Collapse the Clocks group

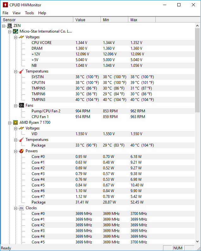[15, 208]
